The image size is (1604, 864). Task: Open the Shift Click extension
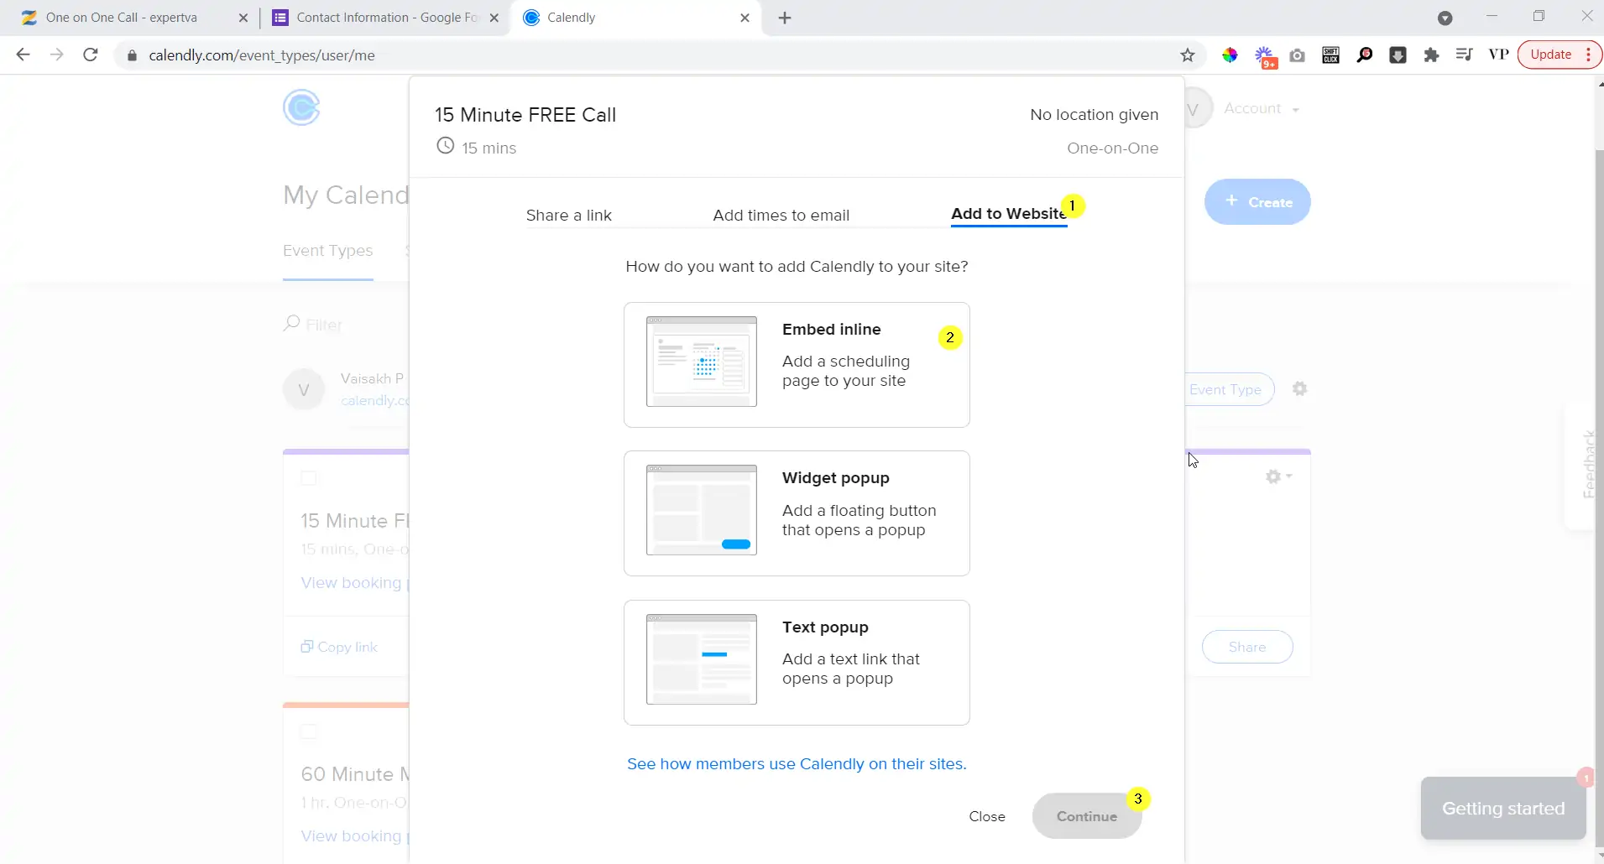click(x=1330, y=55)
